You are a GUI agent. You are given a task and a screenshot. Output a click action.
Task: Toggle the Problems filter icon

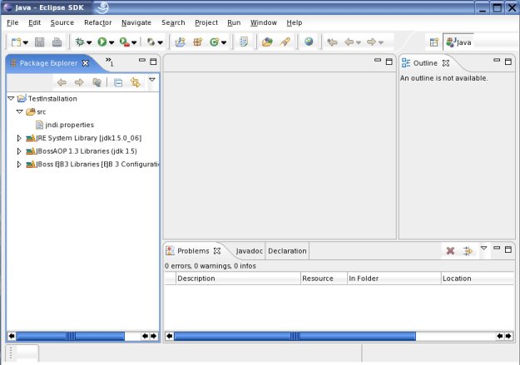coord(468,250)
